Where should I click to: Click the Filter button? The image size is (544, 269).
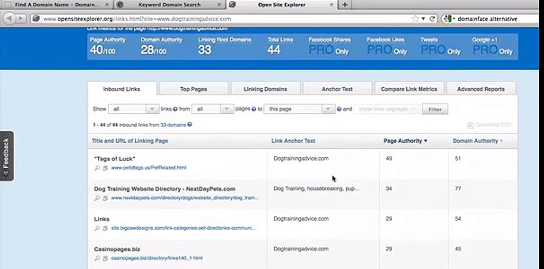pos(435,109)
